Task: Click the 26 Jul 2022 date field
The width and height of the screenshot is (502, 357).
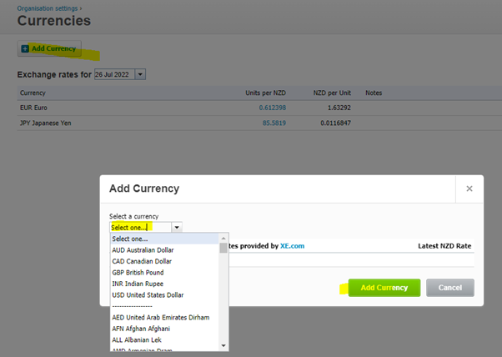Action: coord(113,75)
